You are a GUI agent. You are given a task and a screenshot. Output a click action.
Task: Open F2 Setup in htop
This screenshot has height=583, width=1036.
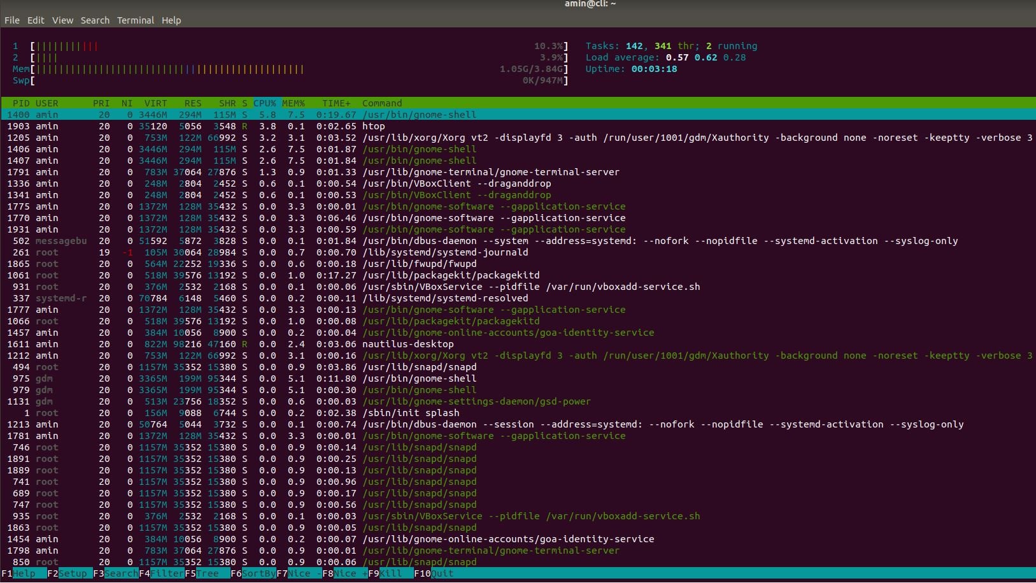pyautogui.click(x=69, y=573)
